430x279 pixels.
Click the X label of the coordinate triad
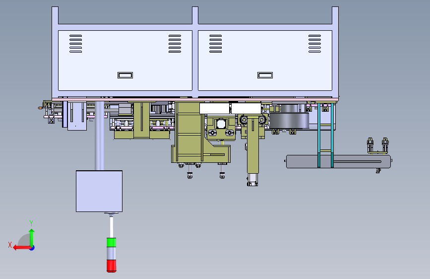click(x=10, y=245)
